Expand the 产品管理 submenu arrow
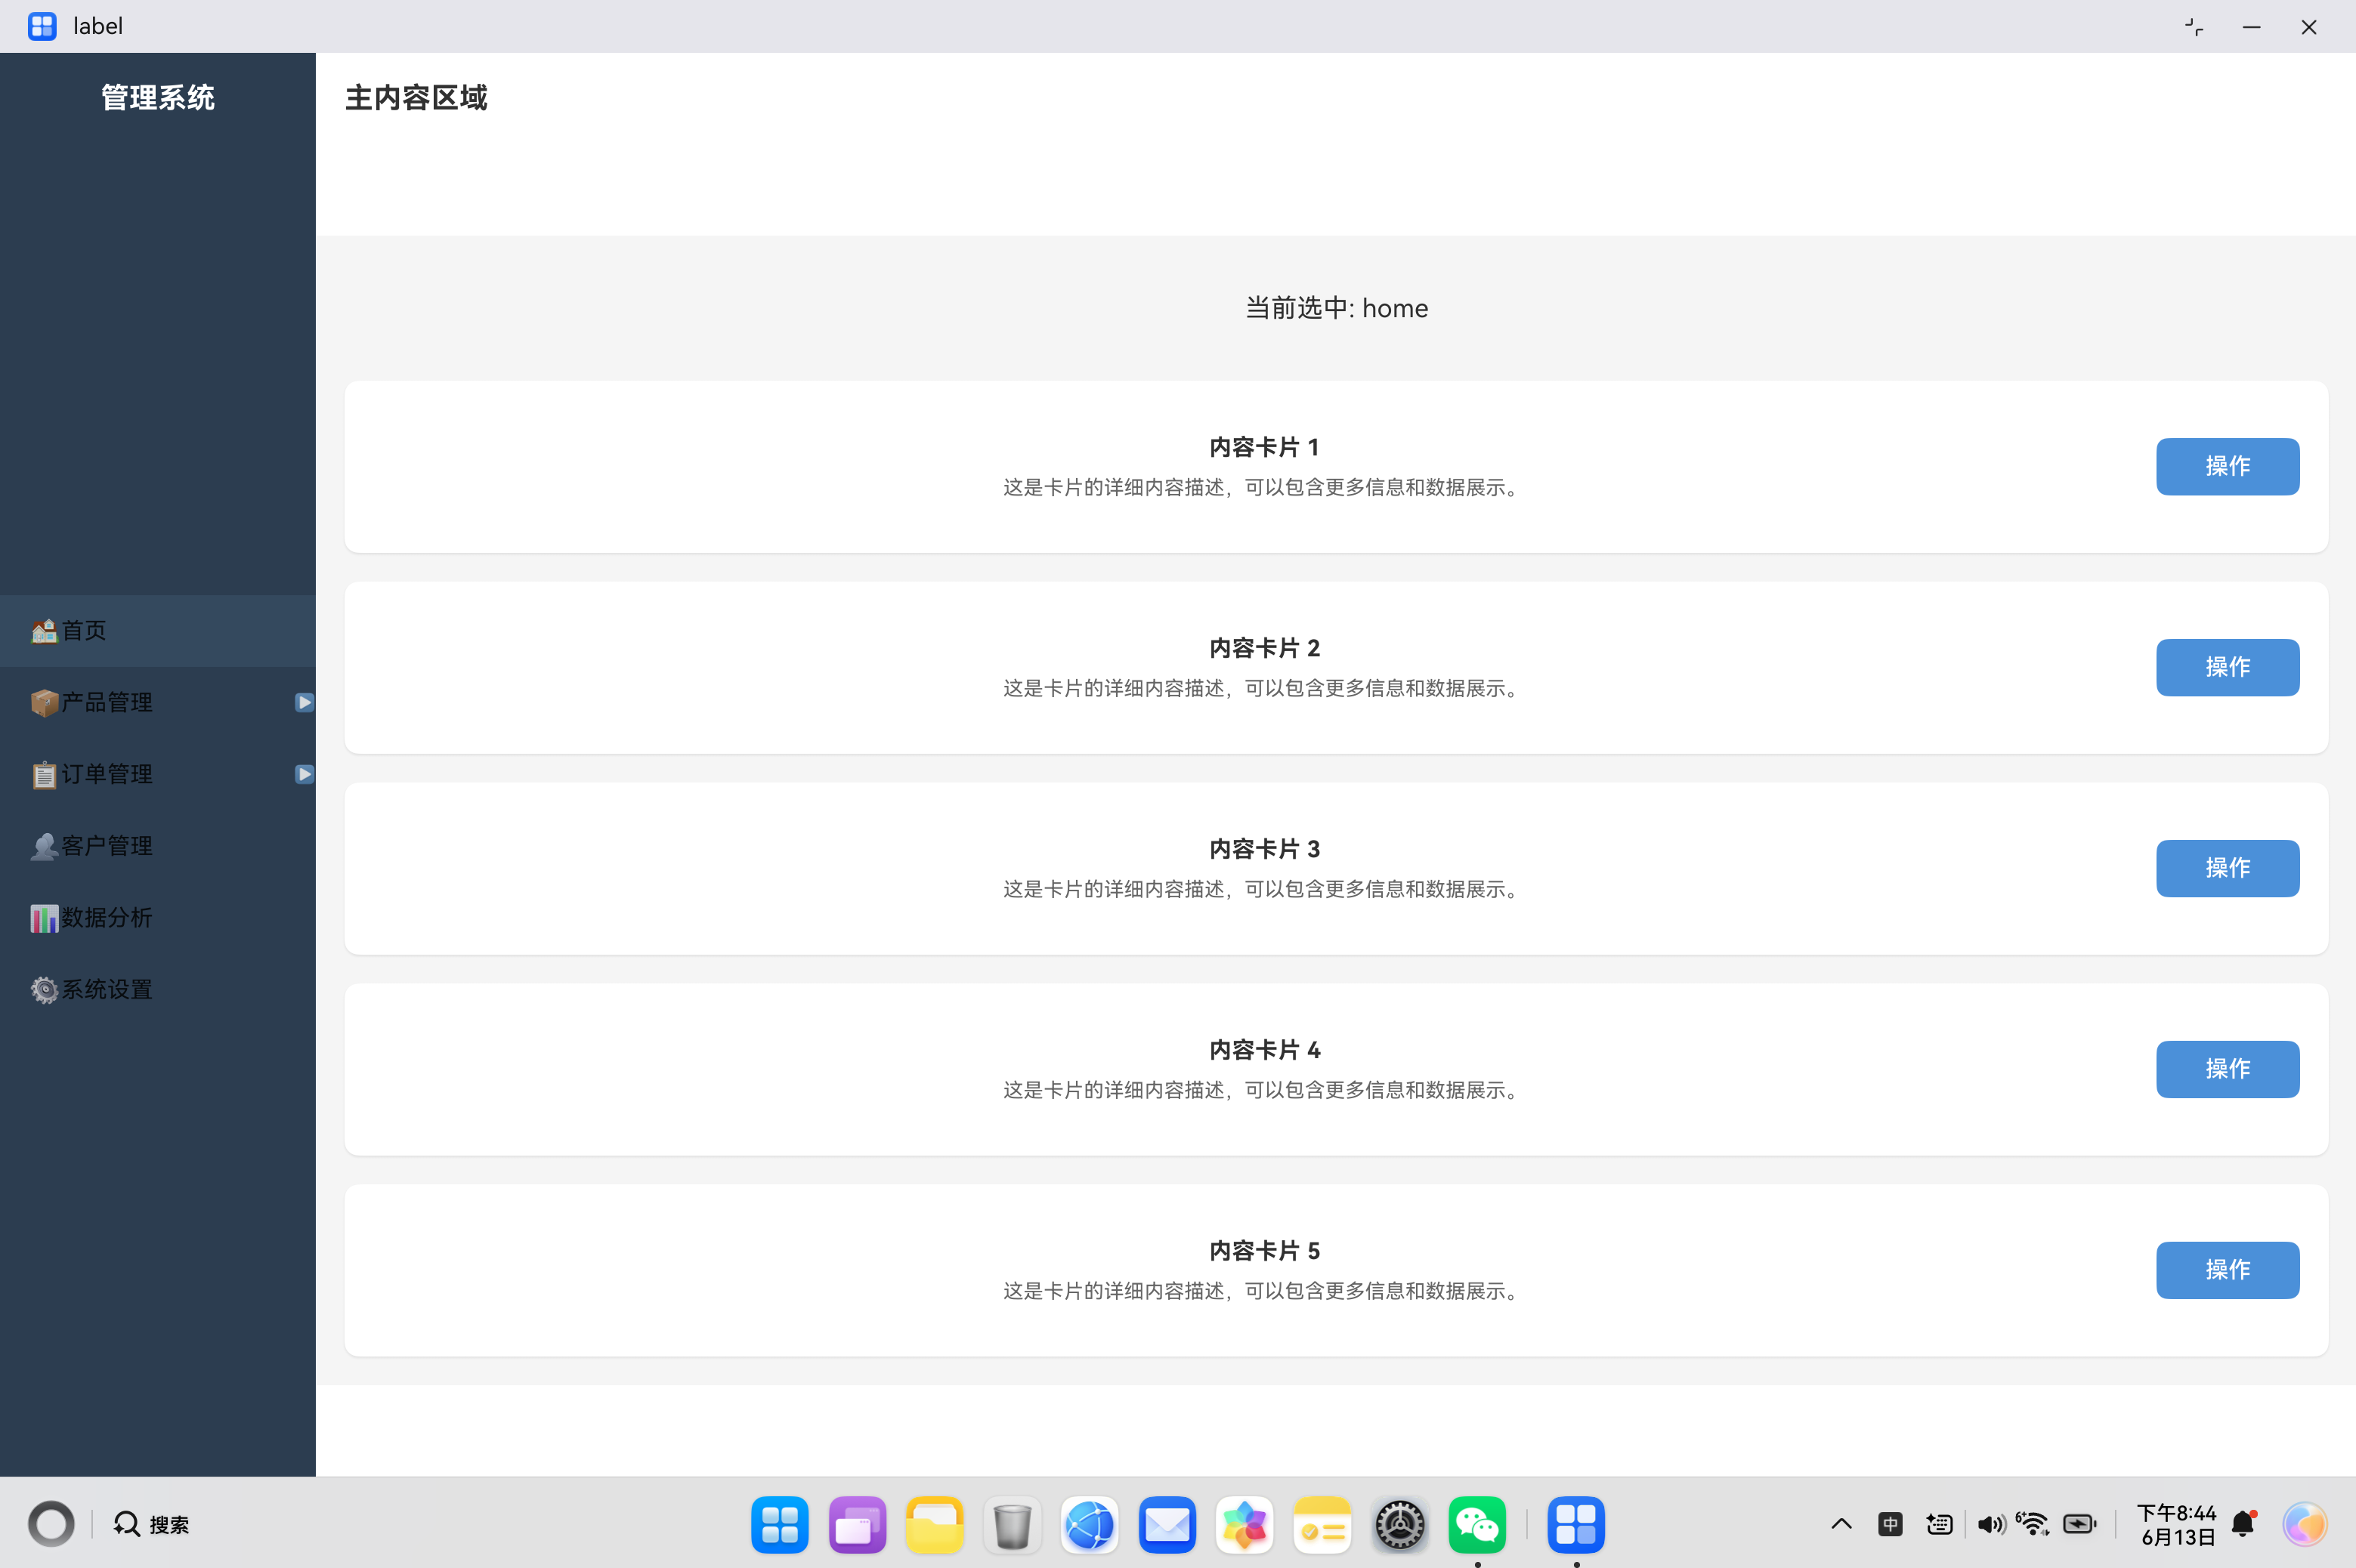The image size is (2356, 1568). tap(304, 703)
